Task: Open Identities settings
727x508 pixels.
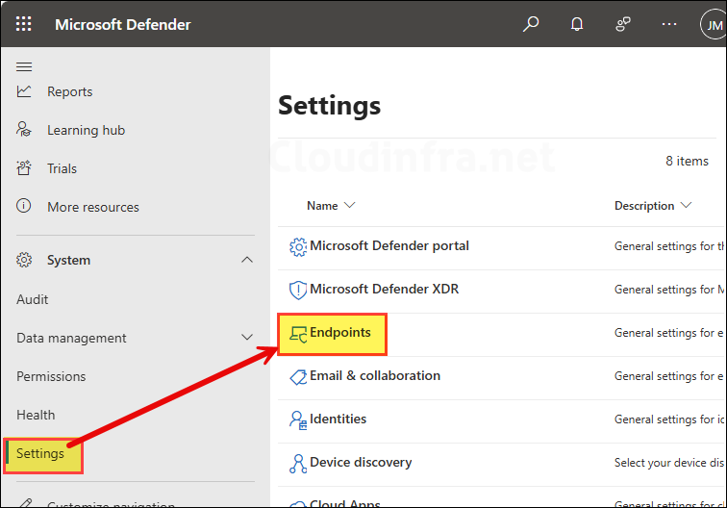Action: pos(338,419)
